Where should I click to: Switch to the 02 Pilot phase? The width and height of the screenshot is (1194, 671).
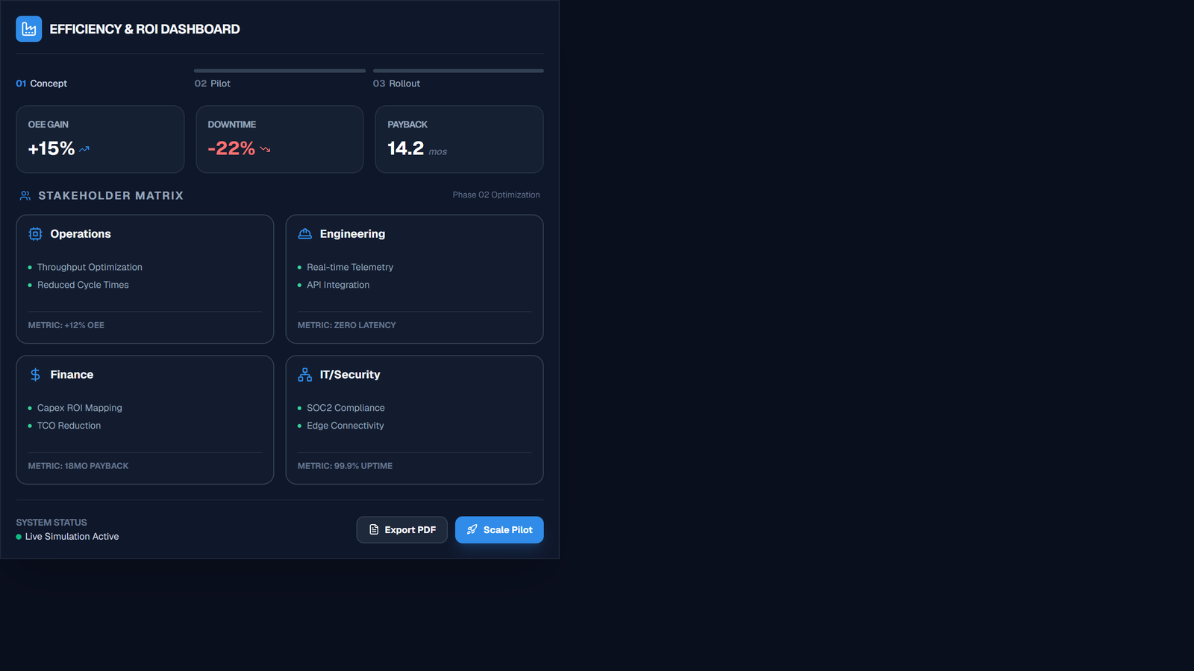pos(212,83)
